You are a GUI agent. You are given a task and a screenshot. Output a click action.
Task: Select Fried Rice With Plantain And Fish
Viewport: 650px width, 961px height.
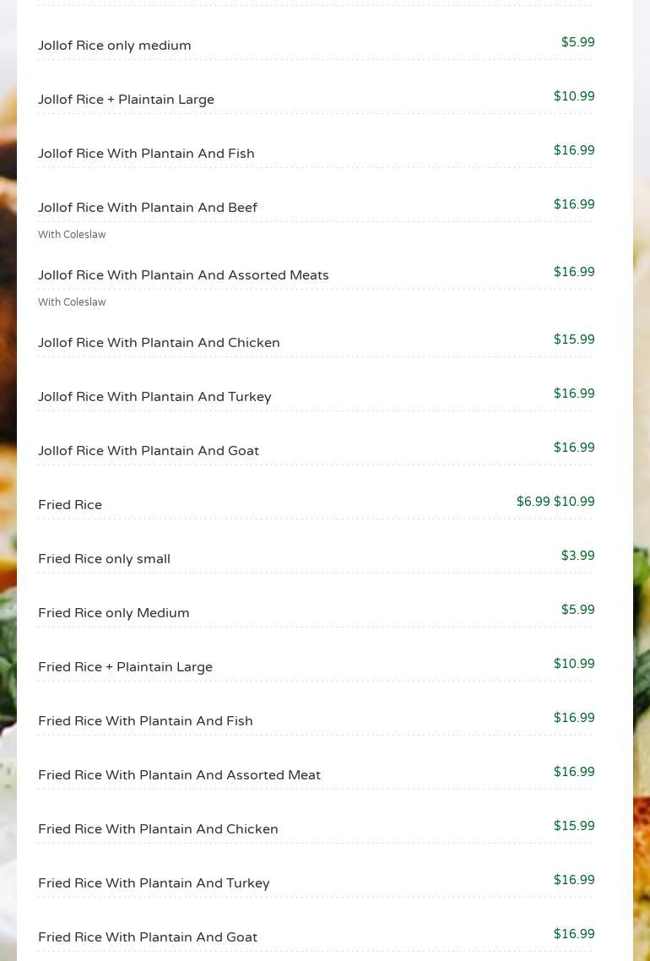coord(145,721)
